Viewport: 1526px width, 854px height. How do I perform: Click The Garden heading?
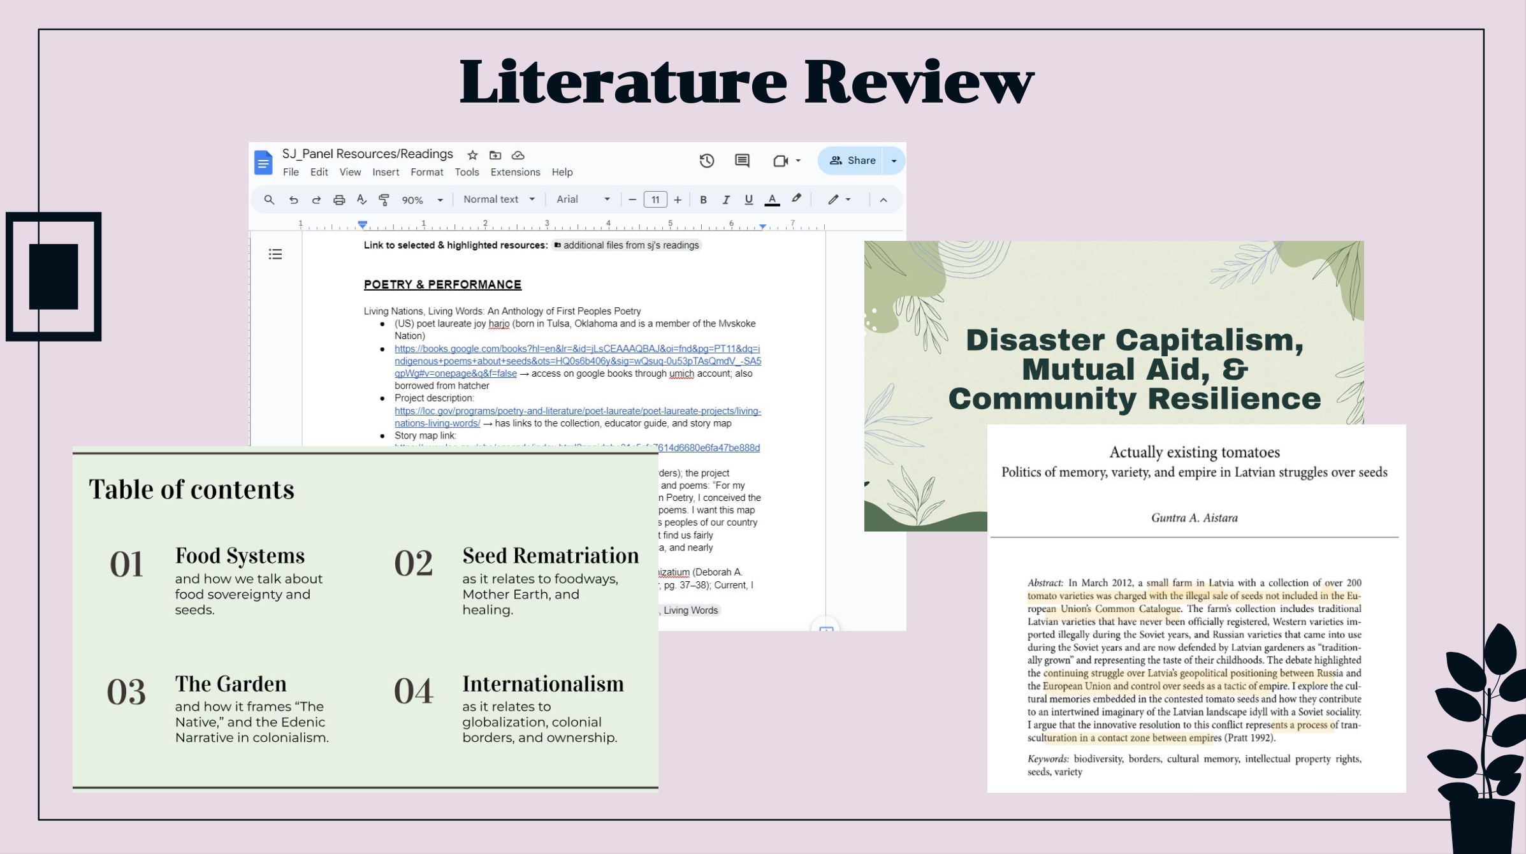pyautogui.click(x=231, y=683)
